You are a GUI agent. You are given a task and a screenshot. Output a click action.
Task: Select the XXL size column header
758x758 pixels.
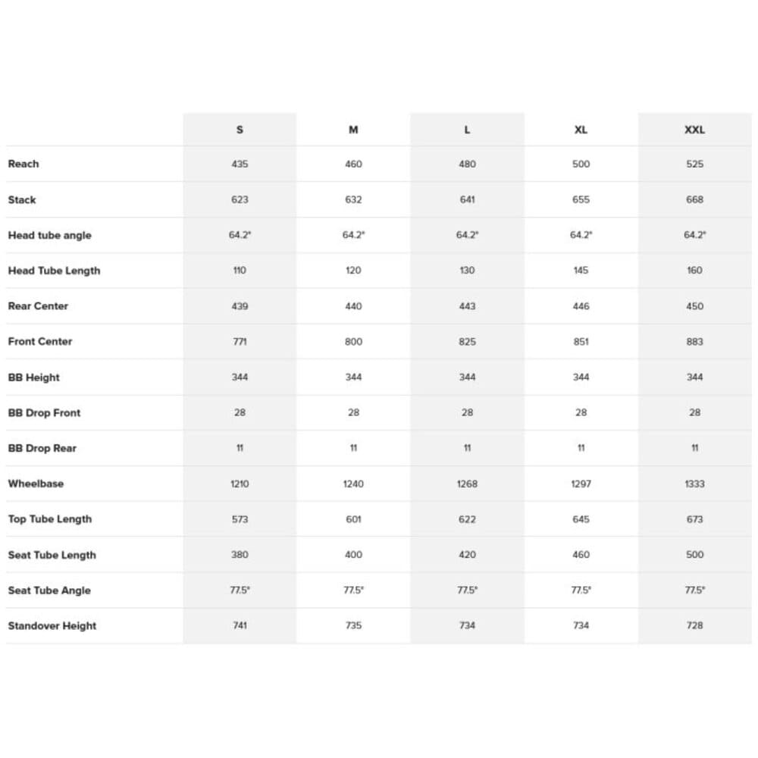click(694, 130)
